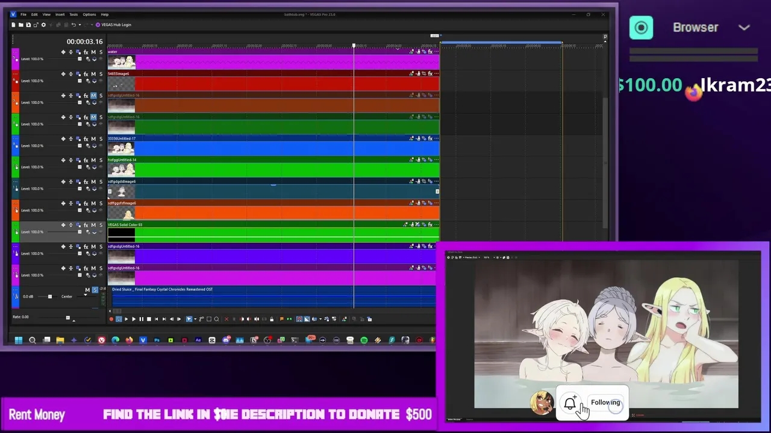Open project Properties gear icon
Viewport: 771px width, 433px height.
click(x=43, y=25)
